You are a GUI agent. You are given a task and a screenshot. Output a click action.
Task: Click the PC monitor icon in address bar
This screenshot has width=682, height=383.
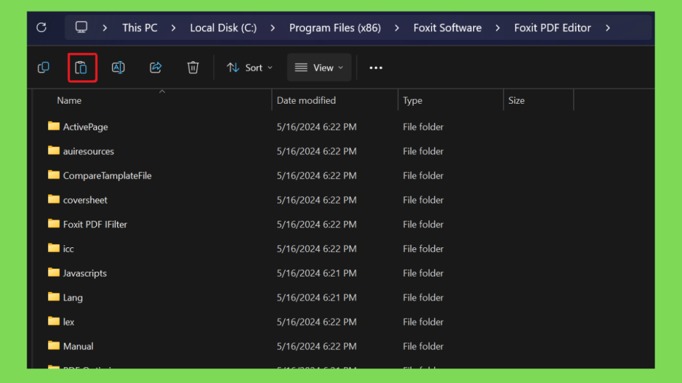click(x=81, y=27)
